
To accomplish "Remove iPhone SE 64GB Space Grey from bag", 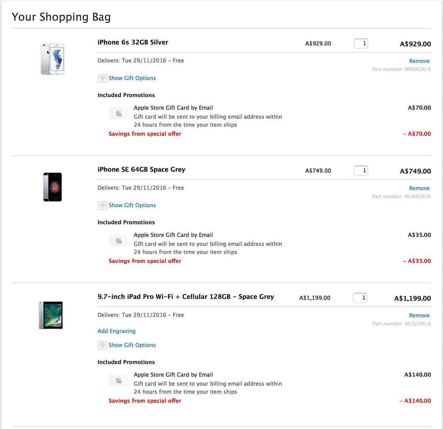I will [x=419, y=188].
